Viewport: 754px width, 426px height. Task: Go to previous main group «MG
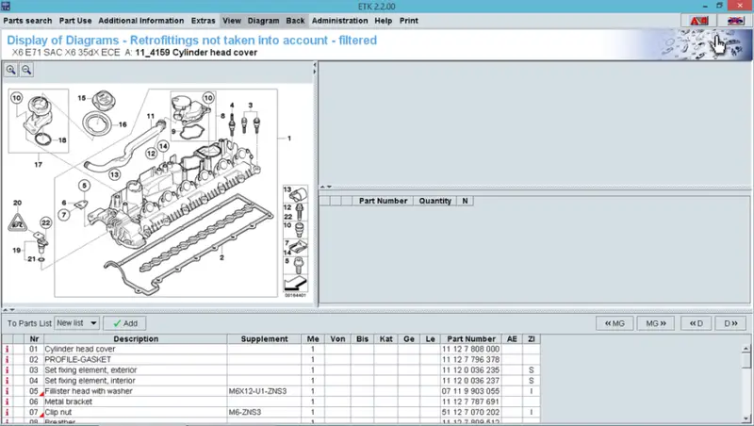point(615,323)
